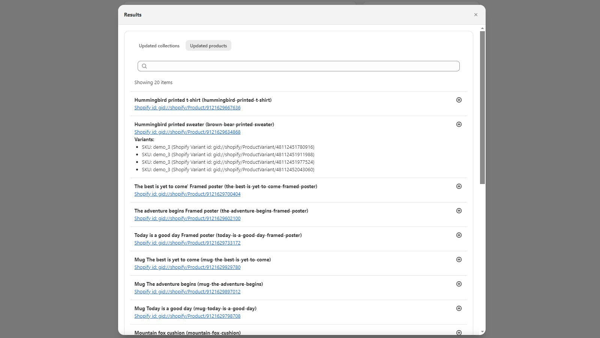Switch to Updated collections tab

159,46
